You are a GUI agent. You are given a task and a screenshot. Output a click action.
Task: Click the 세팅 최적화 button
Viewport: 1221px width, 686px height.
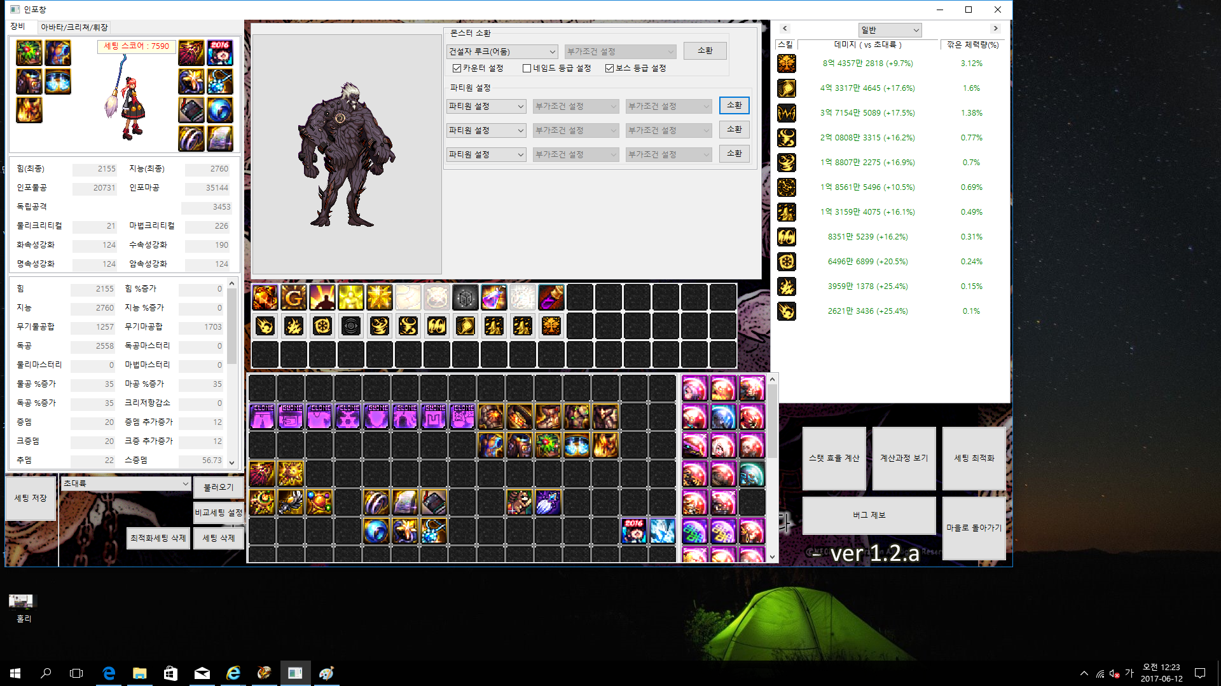tap(974, 458)
